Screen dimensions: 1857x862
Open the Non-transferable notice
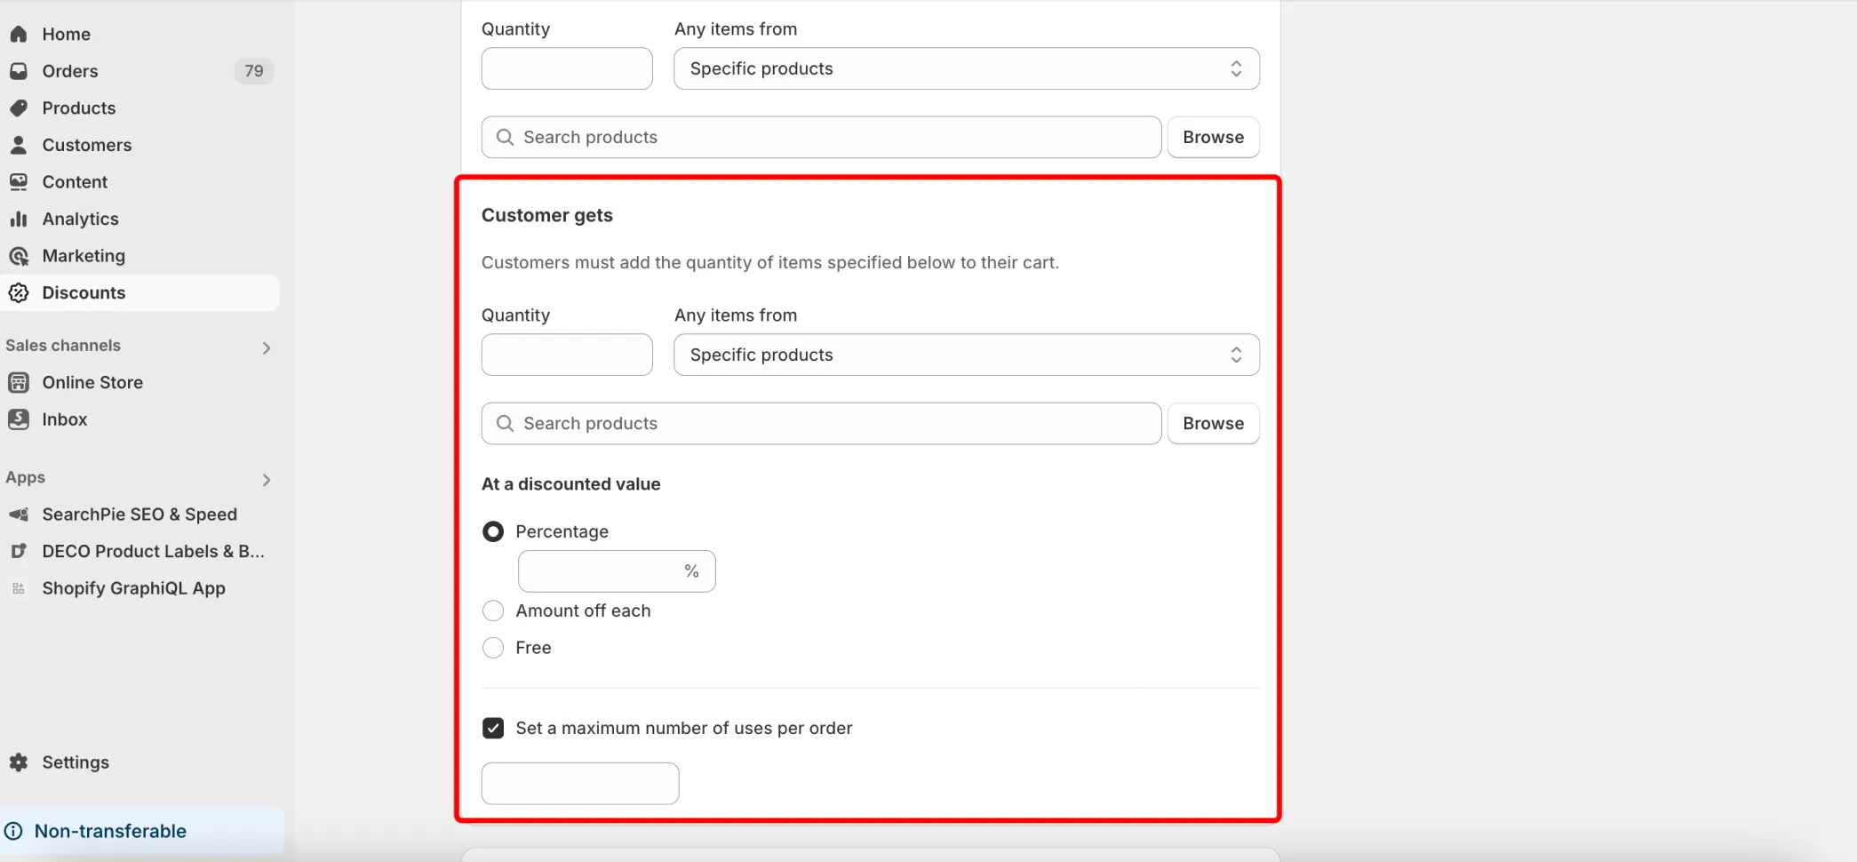click(142, 831)
